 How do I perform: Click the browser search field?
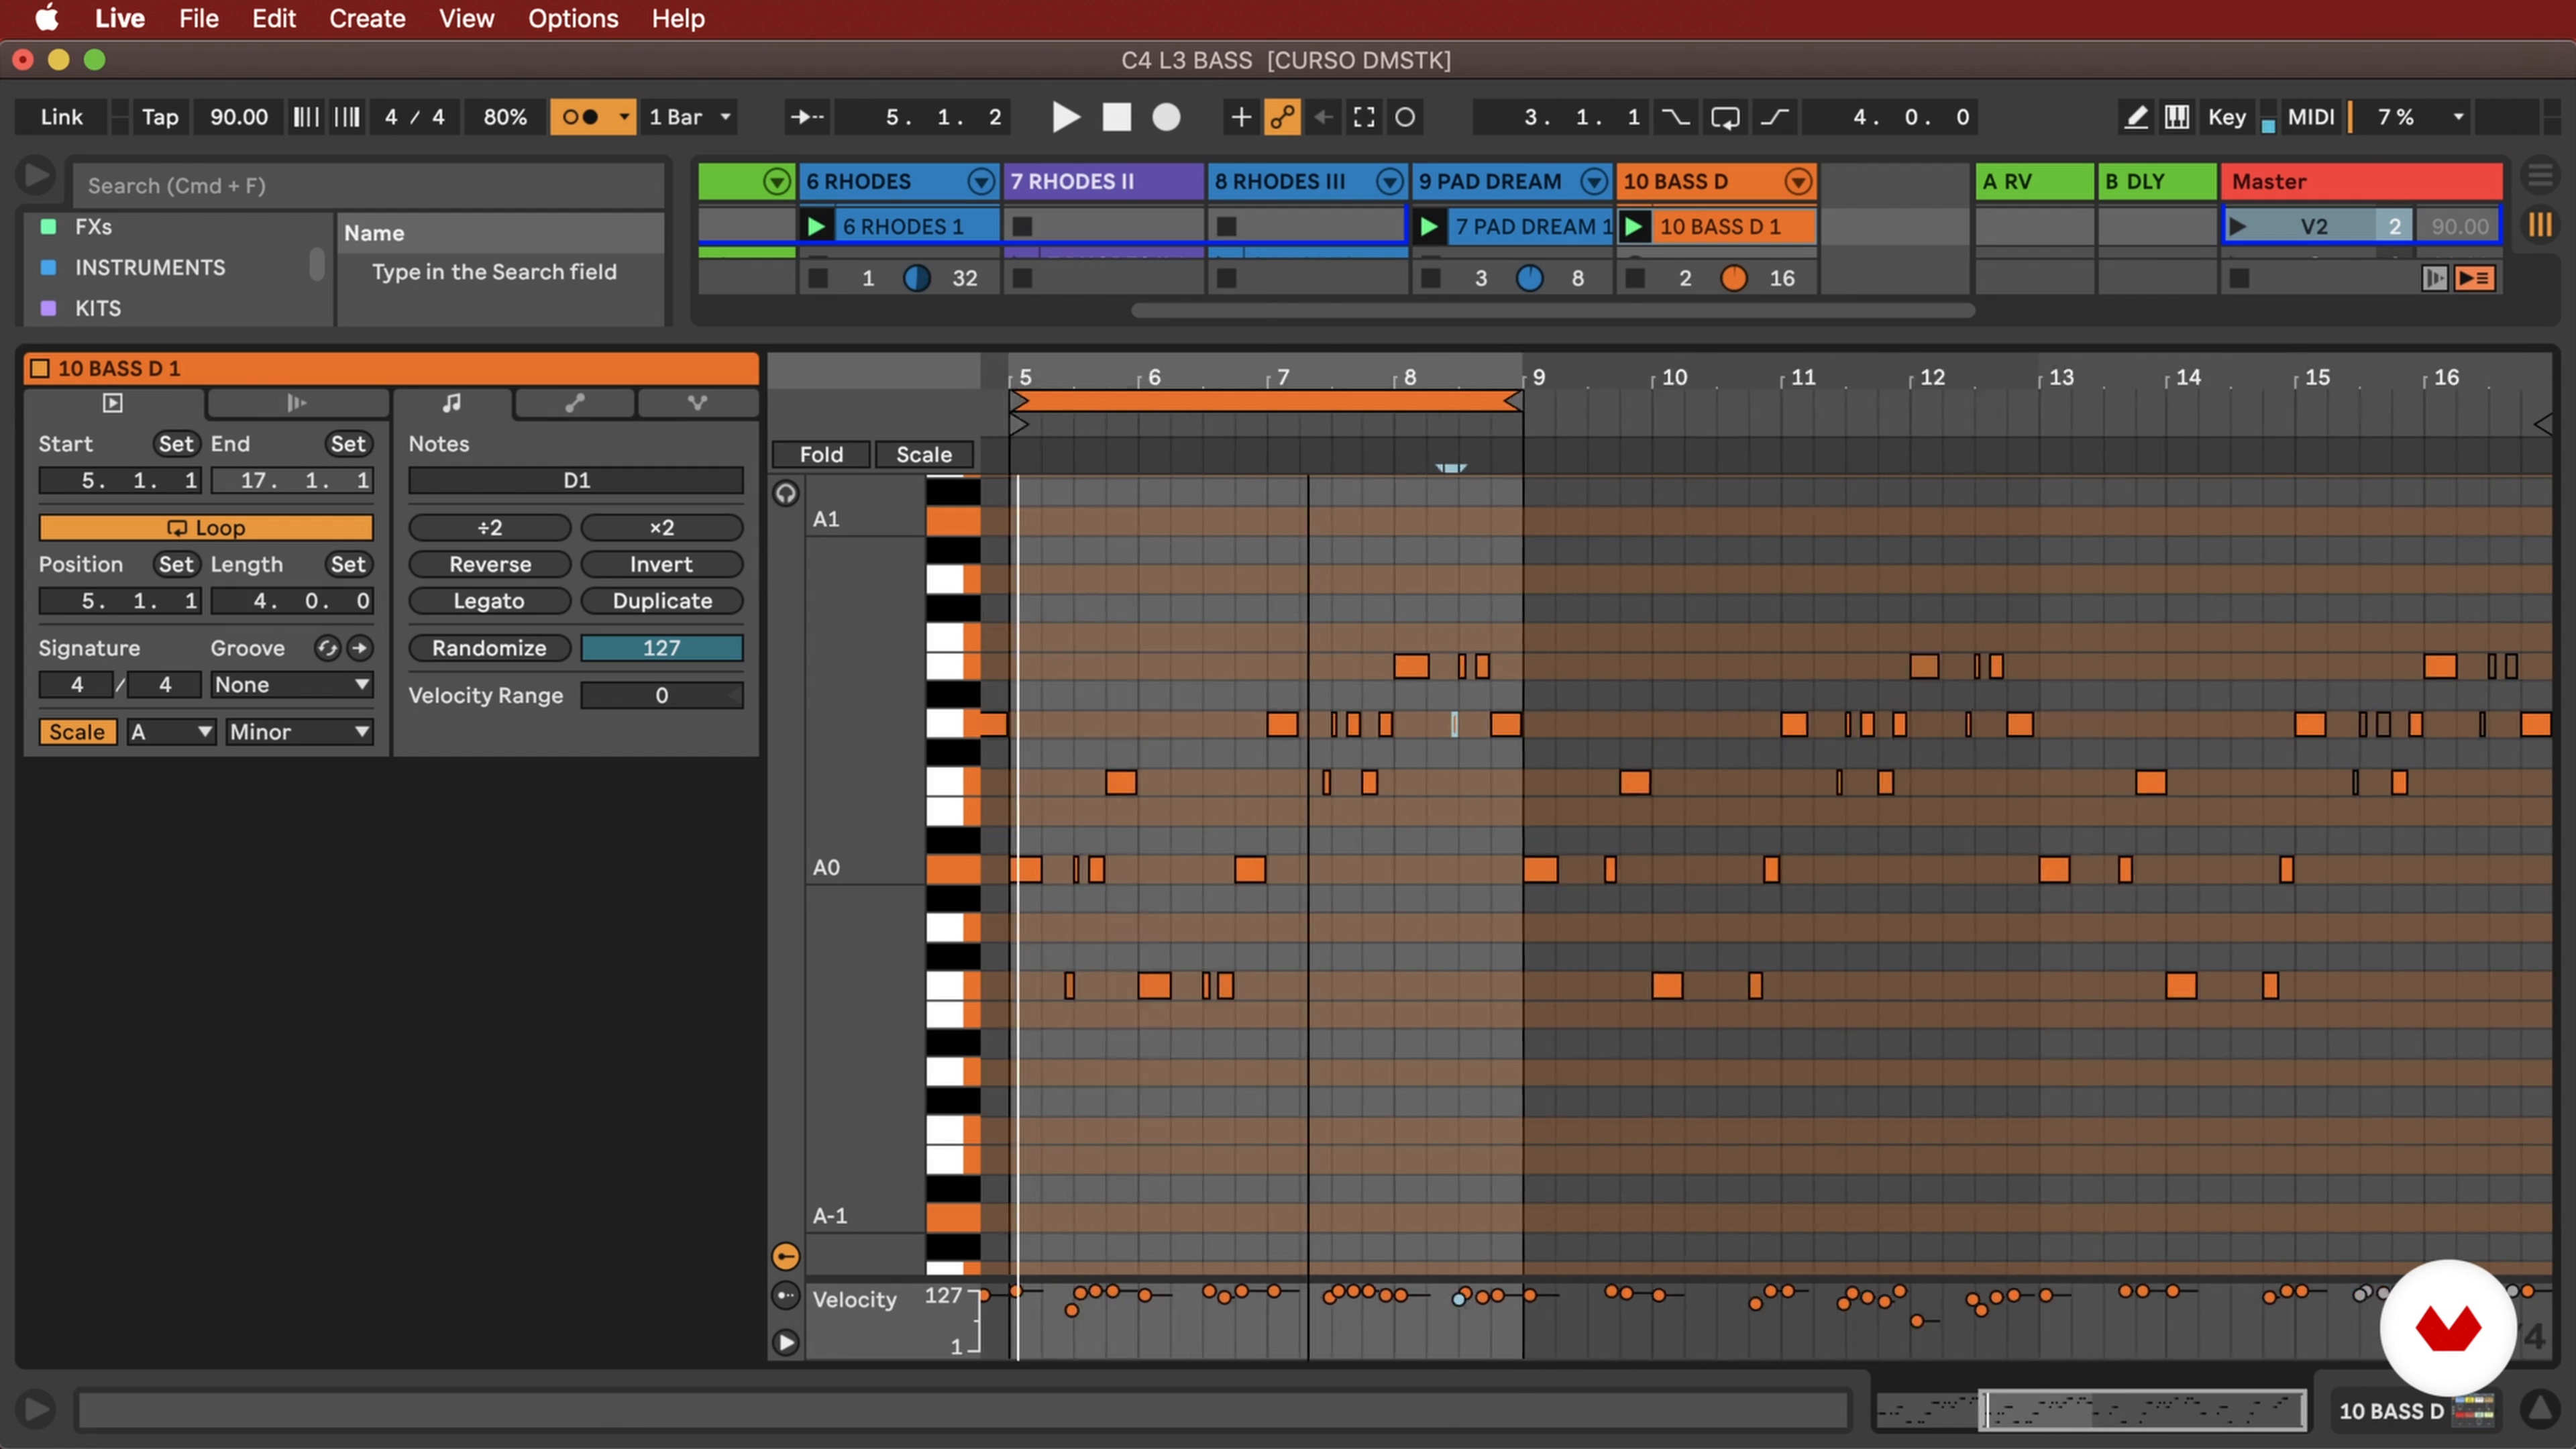368,185
